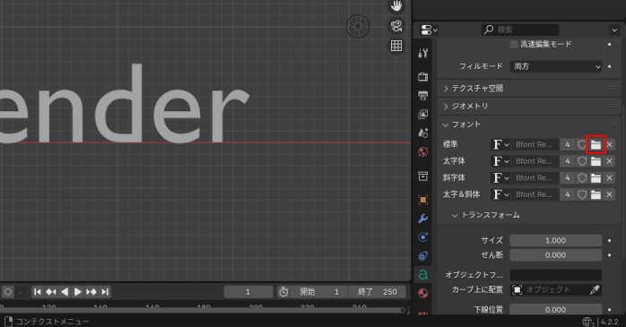
Task: Open the 太字&斜体 font browse dropdown
Action: coord(500,194)
